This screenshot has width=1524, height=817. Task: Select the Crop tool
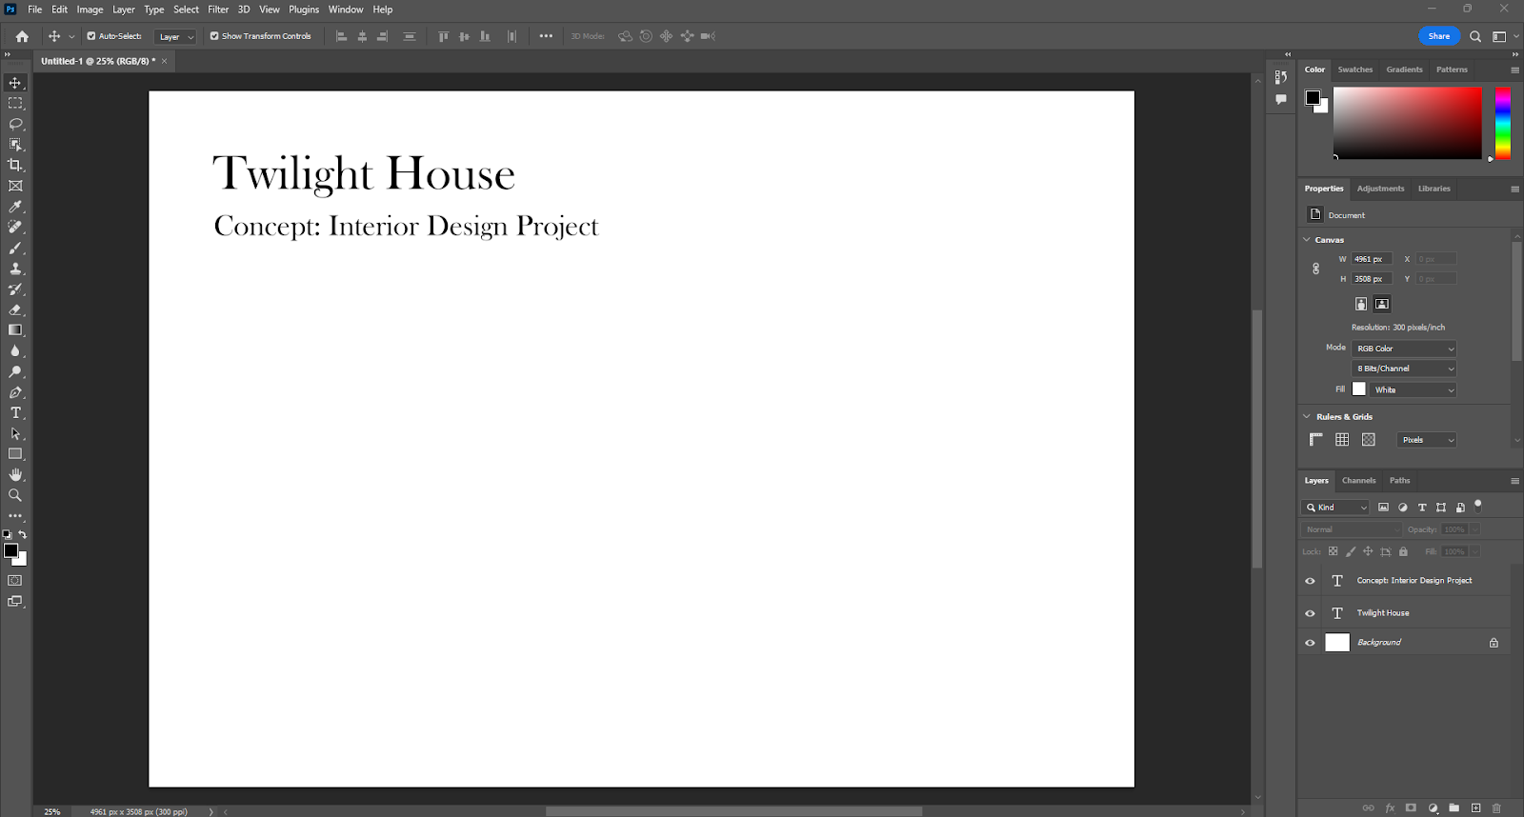[15, 166]
